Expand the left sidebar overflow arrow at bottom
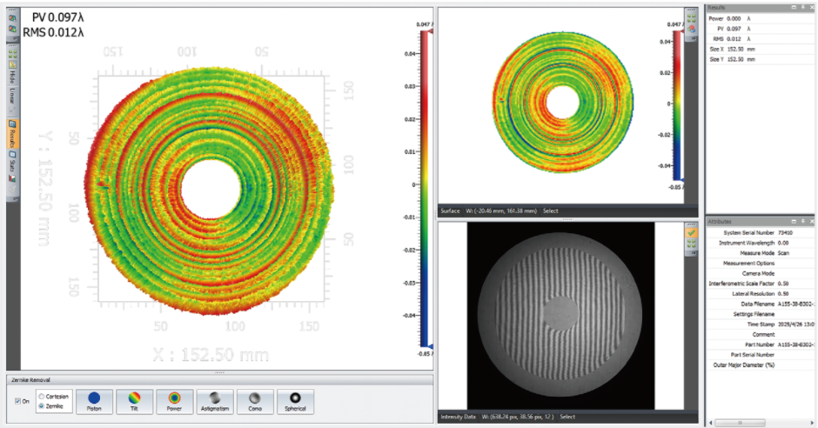 coord(13,197)
